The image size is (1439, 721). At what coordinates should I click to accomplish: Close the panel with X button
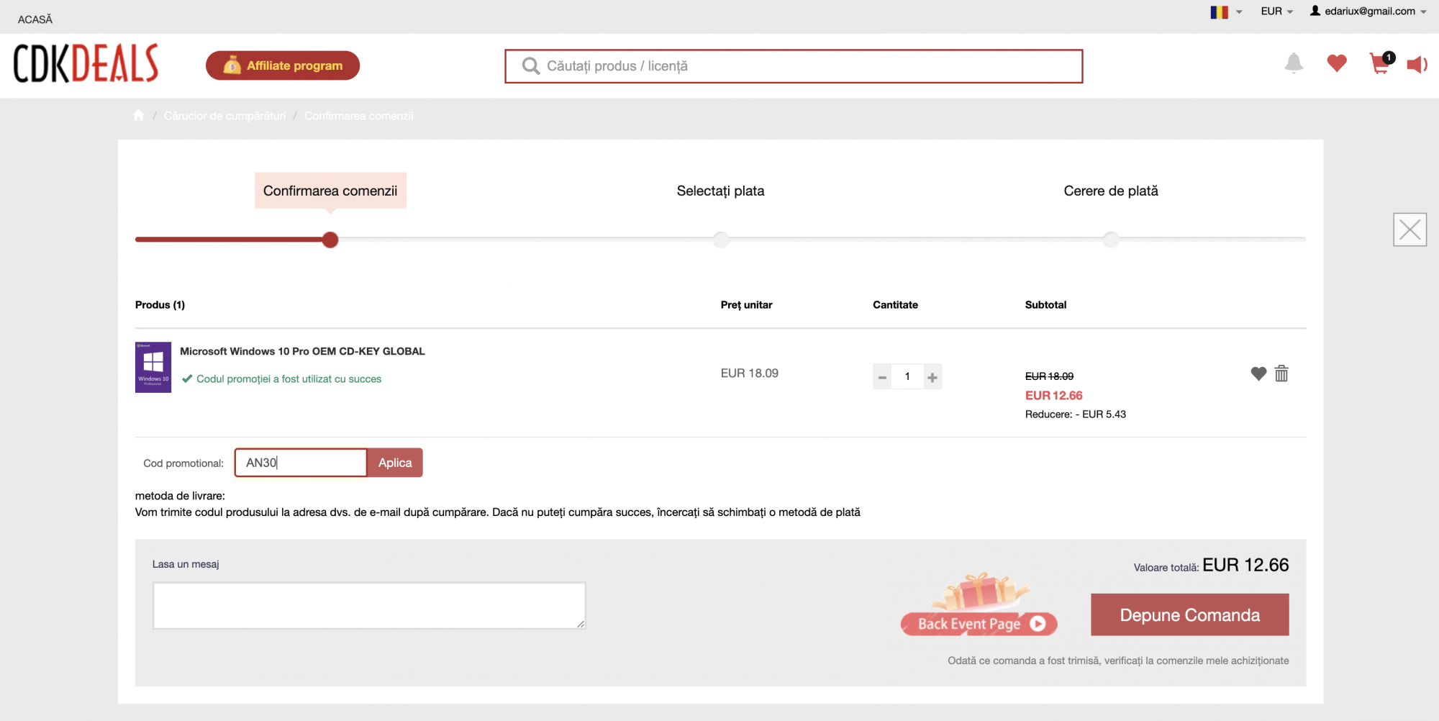pyautogui.click(x=1410, y=230)
